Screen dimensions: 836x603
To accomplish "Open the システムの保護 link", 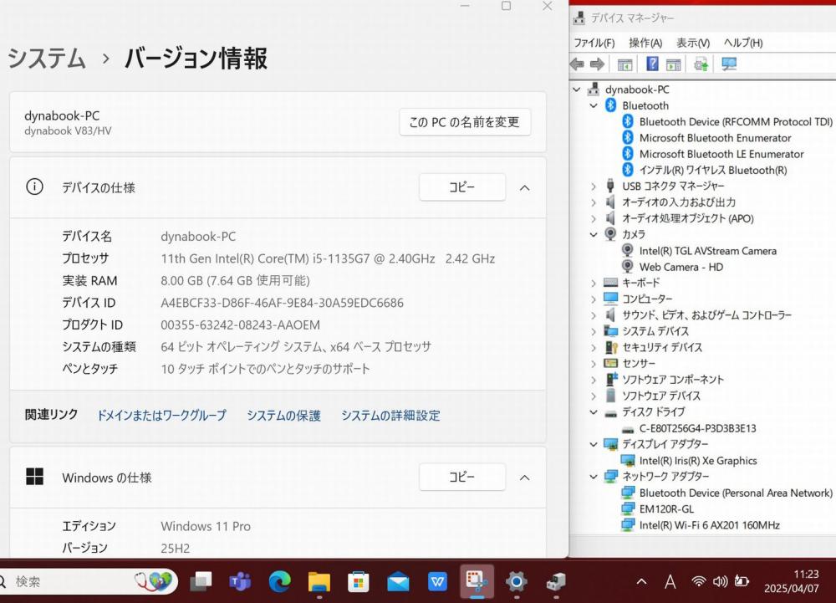I will pyautogui.click(x=283, y=416).
